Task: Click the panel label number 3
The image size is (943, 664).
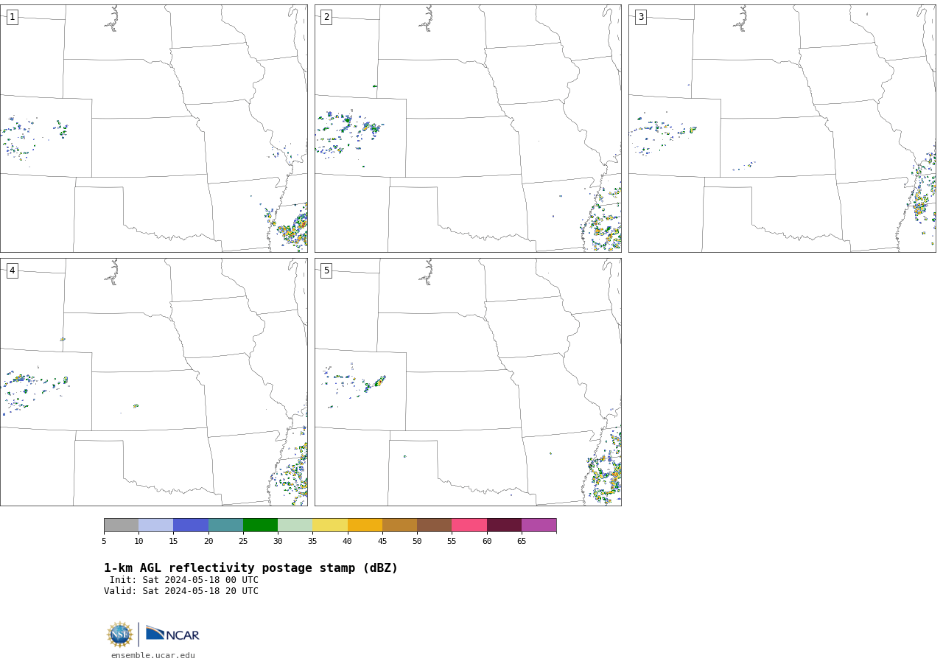Action: click(x=641, y=17)
